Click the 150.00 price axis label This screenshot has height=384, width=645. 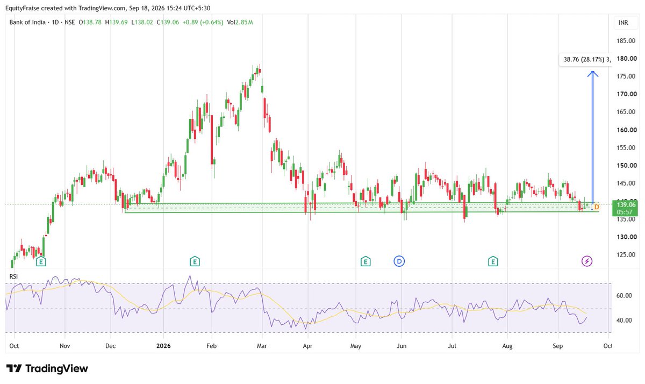tap(627, 166)
